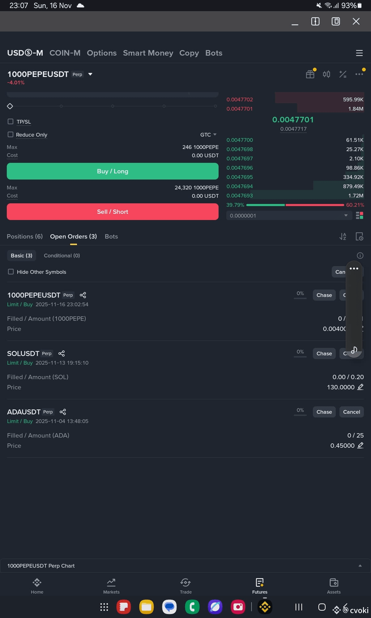Switch to the Options tab

coord(102,53)
